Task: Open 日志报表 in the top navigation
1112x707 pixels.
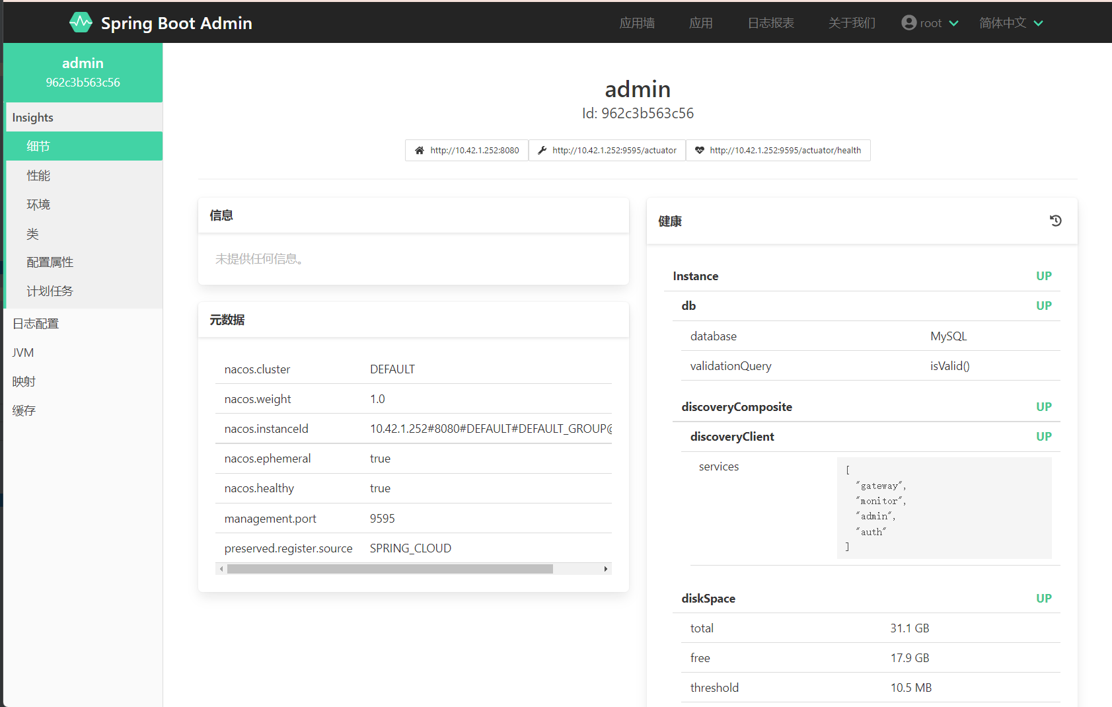Action: (770, 23)
